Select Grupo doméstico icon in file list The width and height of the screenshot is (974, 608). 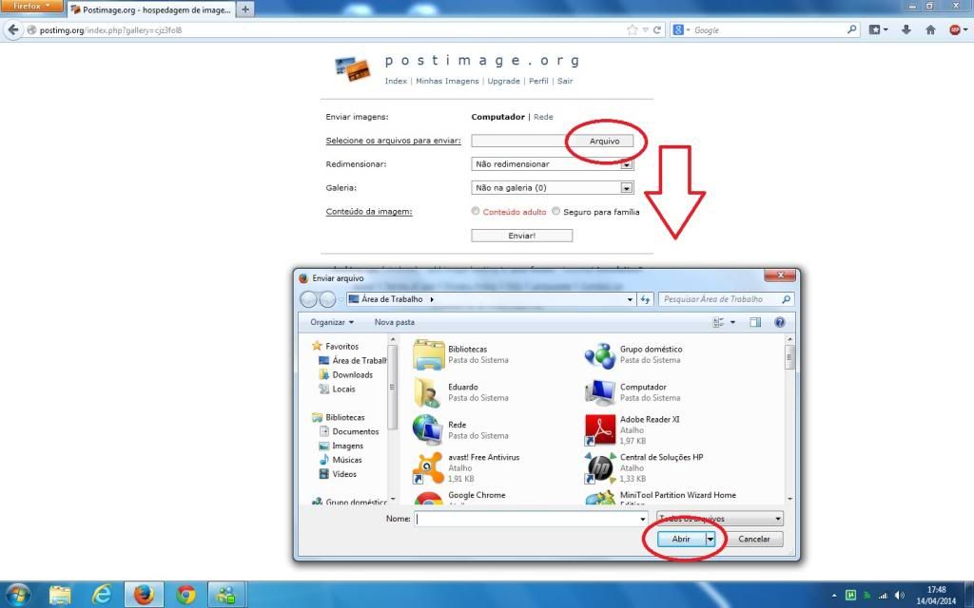[600, 354]
